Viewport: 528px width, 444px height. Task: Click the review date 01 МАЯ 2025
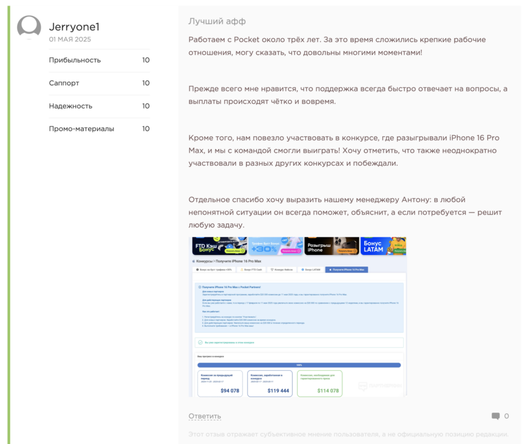[70, 39]
